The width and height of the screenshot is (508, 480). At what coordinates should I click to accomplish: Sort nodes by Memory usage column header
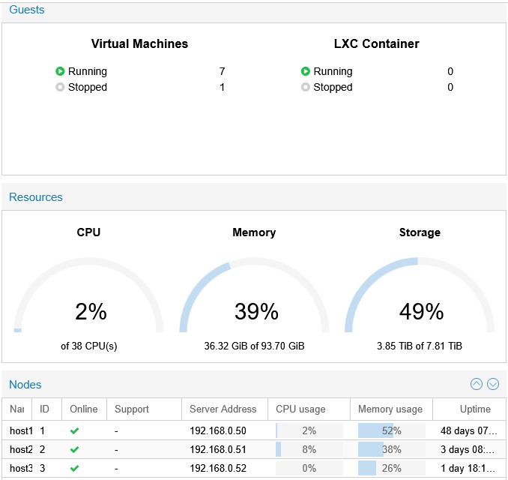tap(390, 409)
